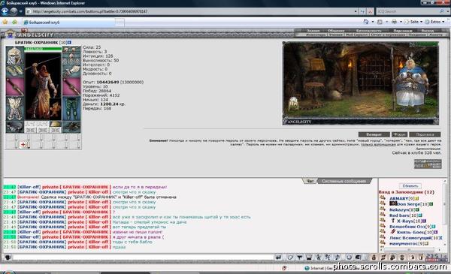Click the browser address bar
Screen dimensions: 451x274
tap(190, 11)
